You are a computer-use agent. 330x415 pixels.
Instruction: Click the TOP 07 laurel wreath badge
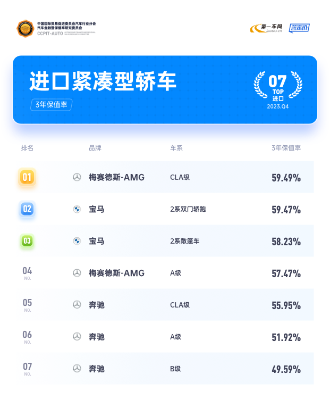(x=278, y=90)
